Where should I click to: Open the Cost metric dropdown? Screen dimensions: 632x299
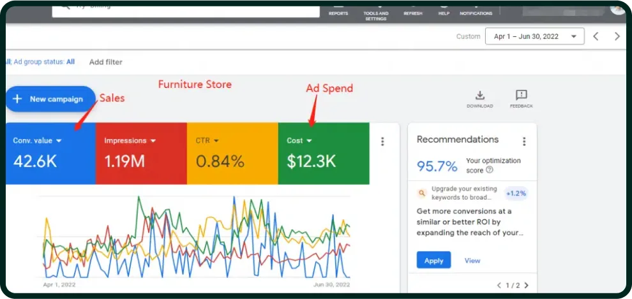click(299, 141)
